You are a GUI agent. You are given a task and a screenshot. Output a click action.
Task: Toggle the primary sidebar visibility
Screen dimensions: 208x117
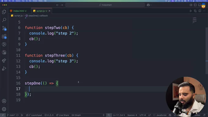195,5
